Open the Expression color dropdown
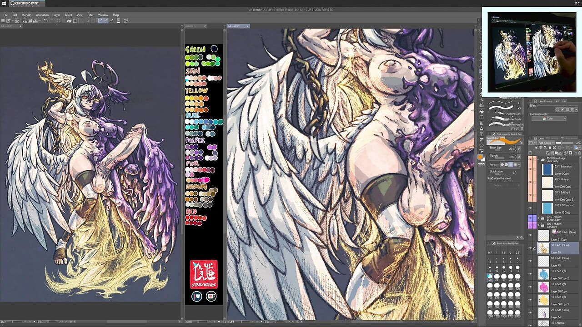 tap(548, 119)
